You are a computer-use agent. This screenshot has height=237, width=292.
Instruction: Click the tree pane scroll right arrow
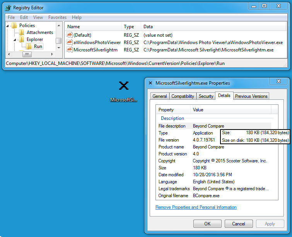52,54
